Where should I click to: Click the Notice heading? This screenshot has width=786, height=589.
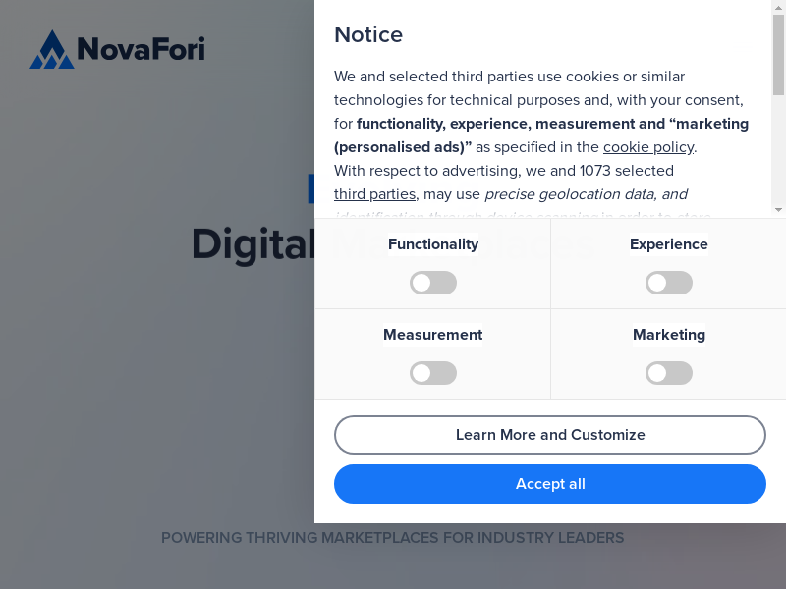pos(368,35)
